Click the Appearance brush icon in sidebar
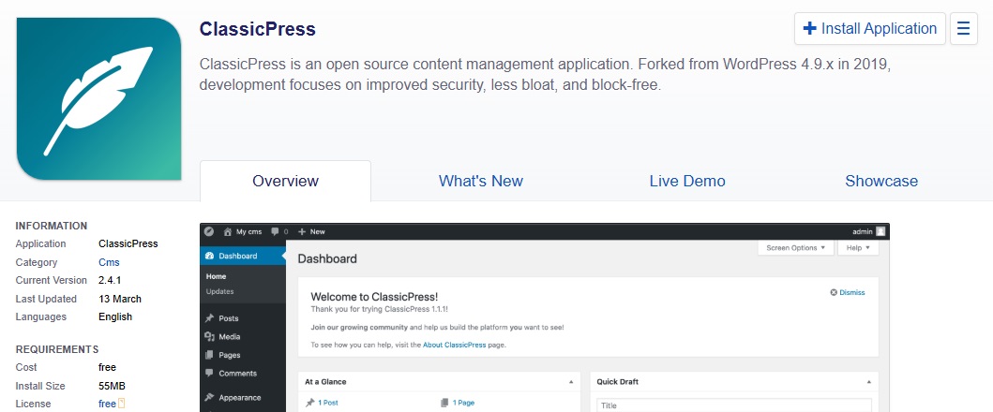The height and width of the screenshot is (412, 993). tap(209, 397)
